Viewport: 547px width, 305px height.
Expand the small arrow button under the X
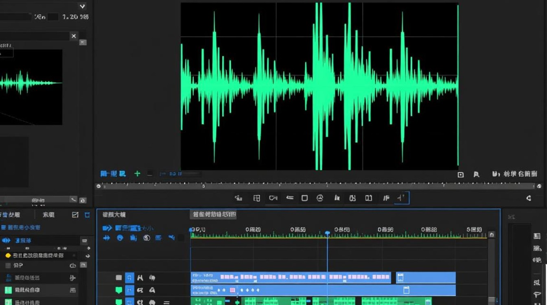tap(83, 42)
